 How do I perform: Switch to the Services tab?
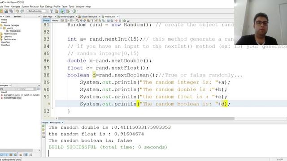17,17
